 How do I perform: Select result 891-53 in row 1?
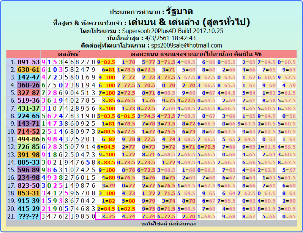(x=28, y=62)
